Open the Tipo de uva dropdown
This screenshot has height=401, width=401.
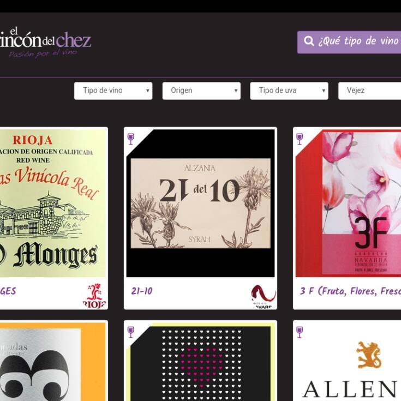pyautogui.click(x=289, y=91)
